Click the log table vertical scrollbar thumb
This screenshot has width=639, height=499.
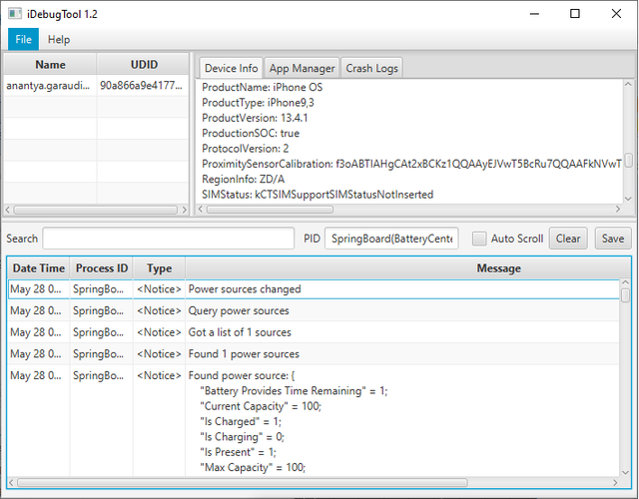(626, 295)
